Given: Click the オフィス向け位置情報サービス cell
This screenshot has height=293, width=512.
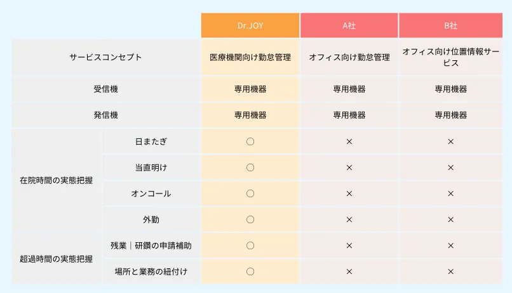Looking at the screenshot, I should click(x=450, y=57).
